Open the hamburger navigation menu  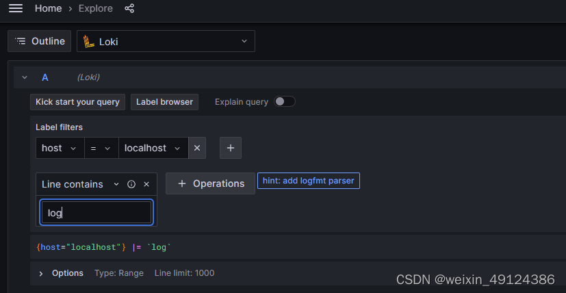point(16,8)
